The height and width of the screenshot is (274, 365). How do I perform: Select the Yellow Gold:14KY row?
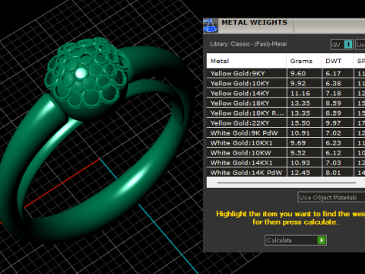pos(286,93)
